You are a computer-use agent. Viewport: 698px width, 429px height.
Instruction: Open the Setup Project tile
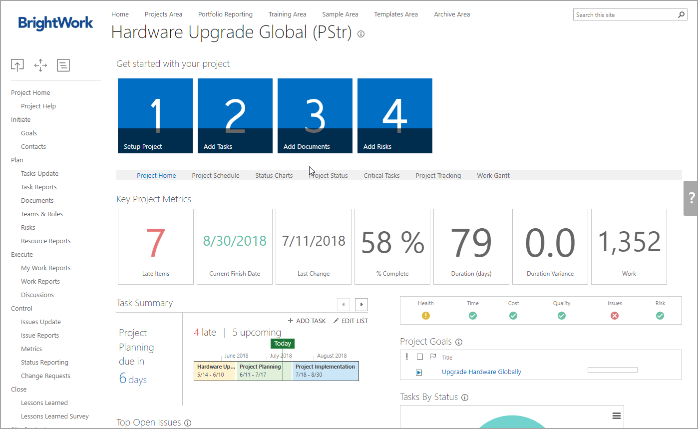[155, 116]
